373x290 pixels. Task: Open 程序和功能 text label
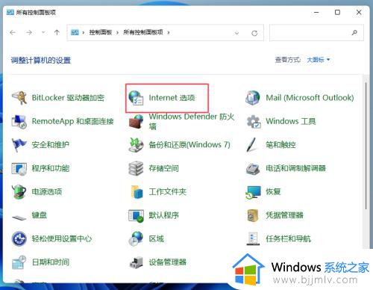click(51, 168)
